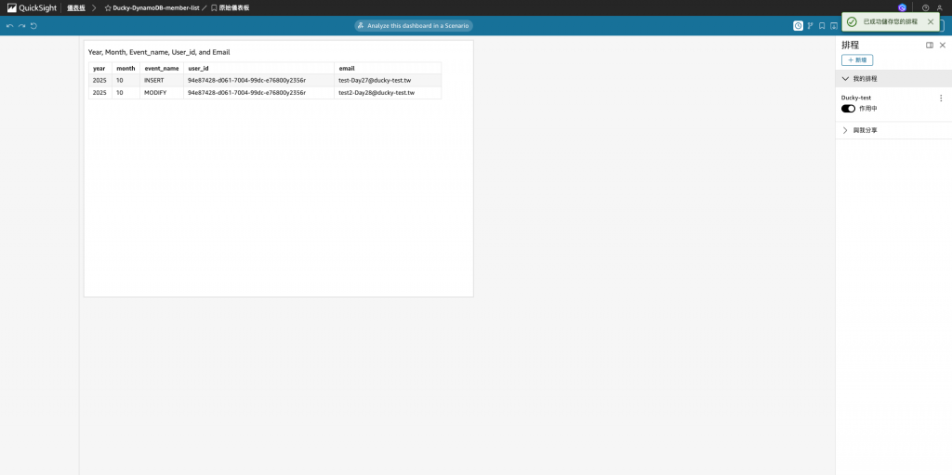Go to the 儀表板 breadcrumb link

76,7
